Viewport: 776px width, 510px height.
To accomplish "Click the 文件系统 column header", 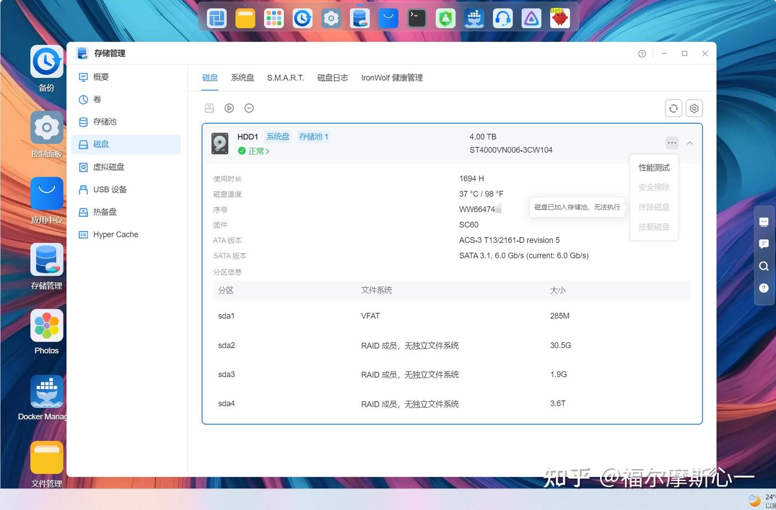I will [x=376, y=290].
